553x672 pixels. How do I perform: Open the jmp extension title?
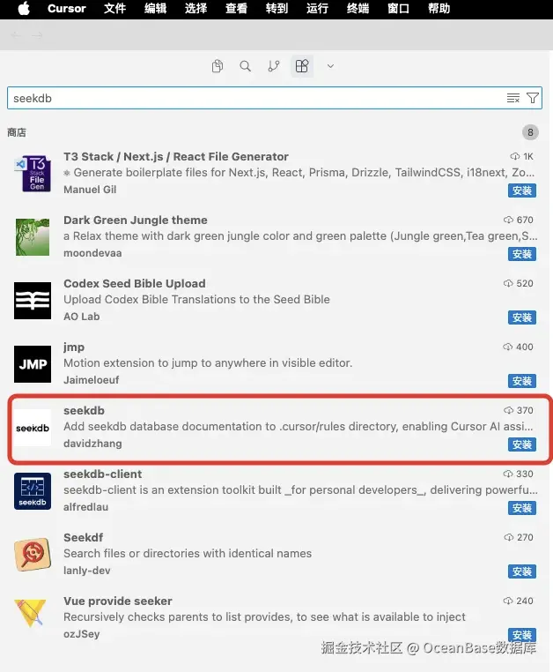click(x=74, y=347)
